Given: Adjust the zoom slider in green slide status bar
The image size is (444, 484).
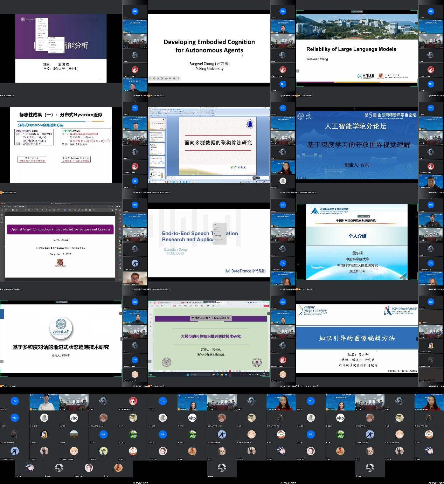Looking at the screenshot, I should point(256,371).
